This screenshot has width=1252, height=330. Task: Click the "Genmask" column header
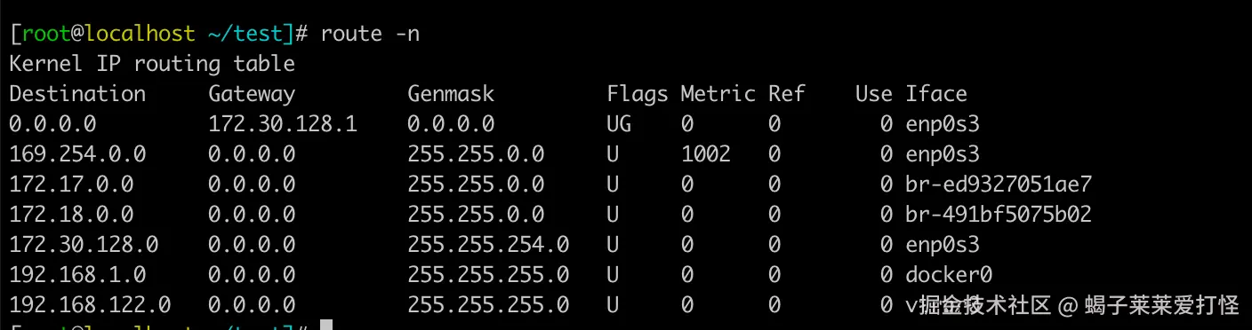coord(451,93)
